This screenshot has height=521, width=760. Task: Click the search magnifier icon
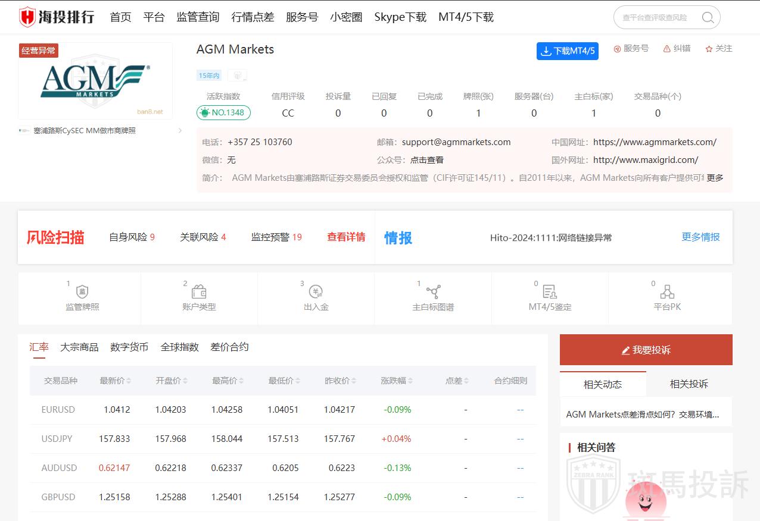[x=708, y=17]
